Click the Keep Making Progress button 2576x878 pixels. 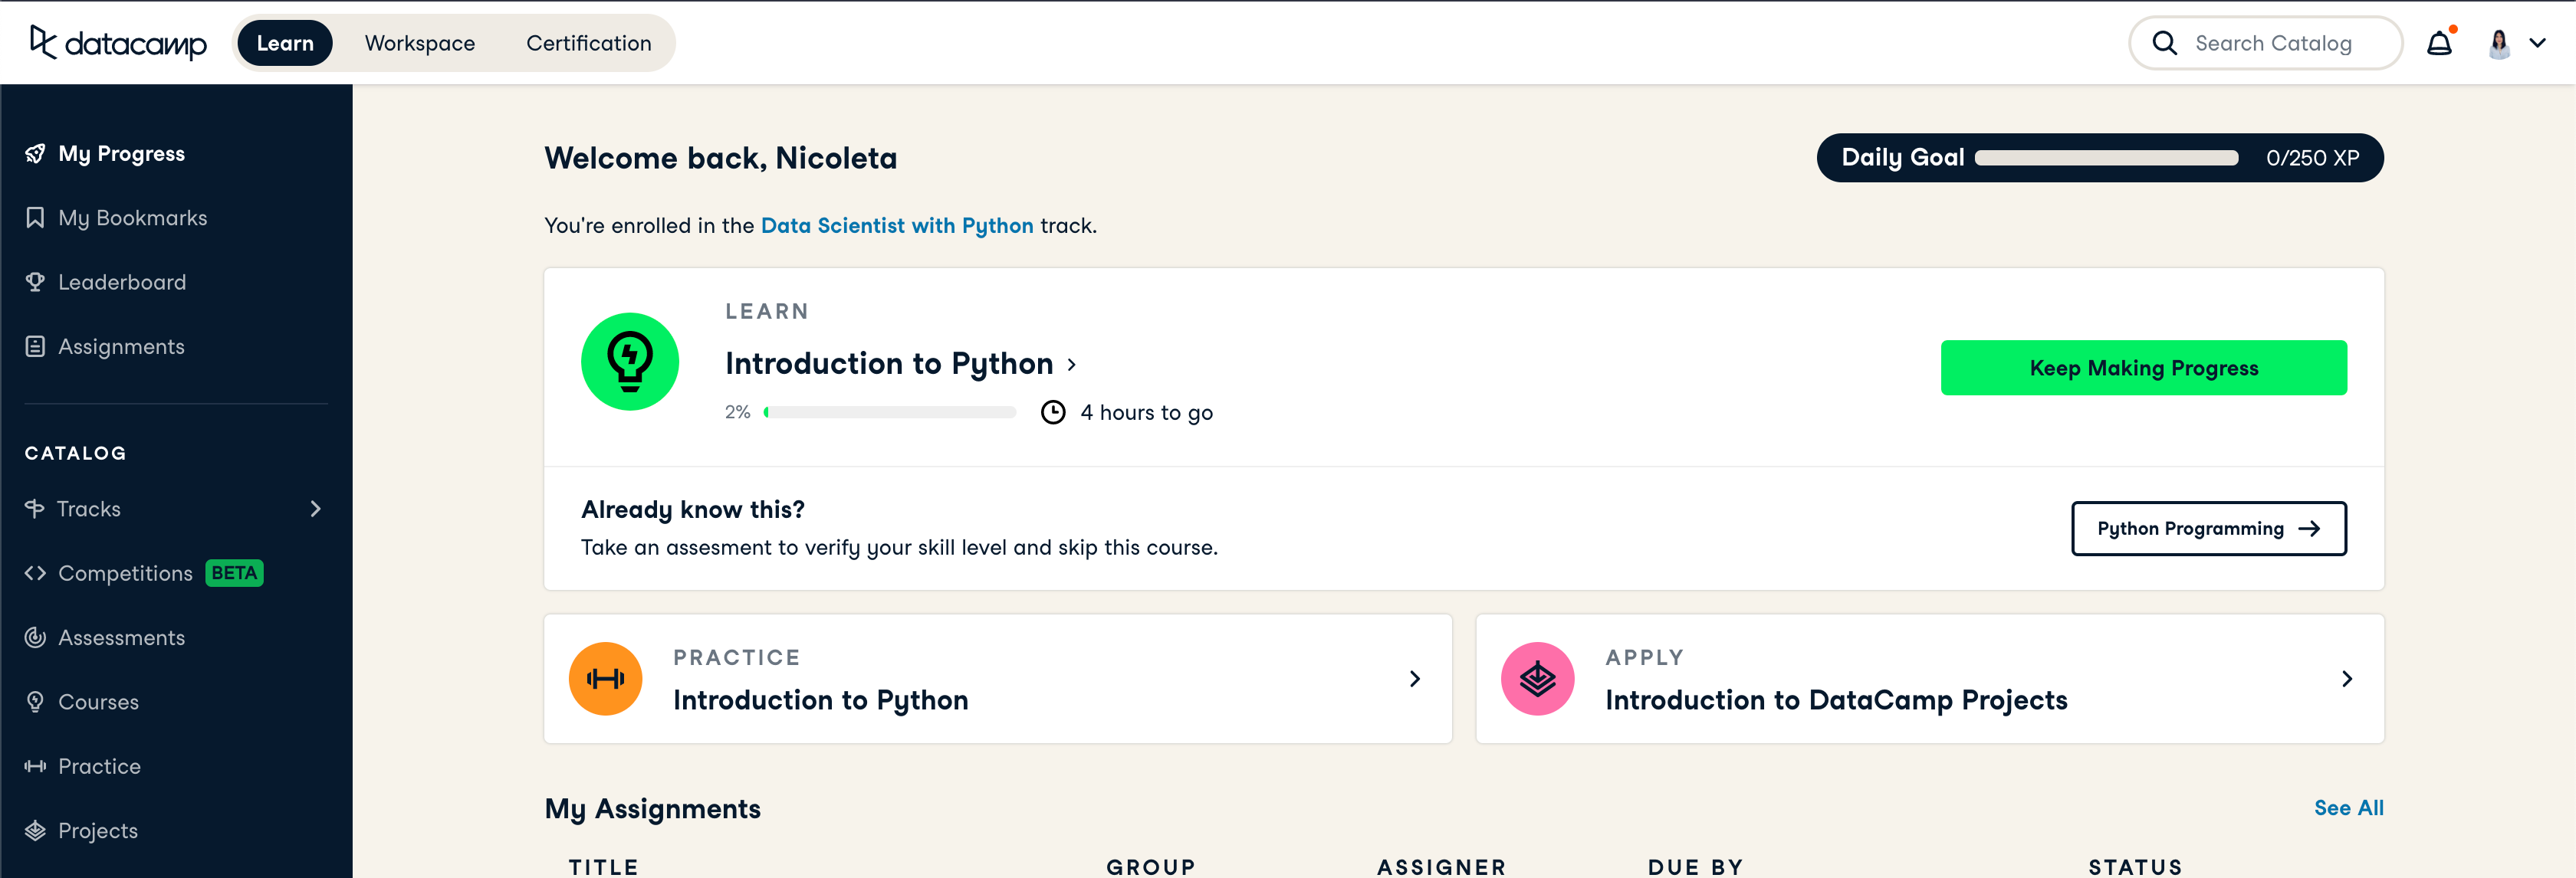pyautogui.click(x=2143, y=368)
